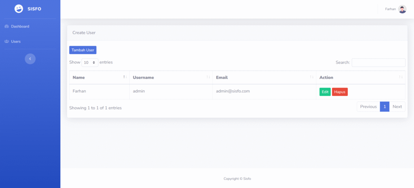The width and height of the screenshot is (414, 188).
Task: Collapse the sidebar with the chevron button
Action: click(30, 59)
